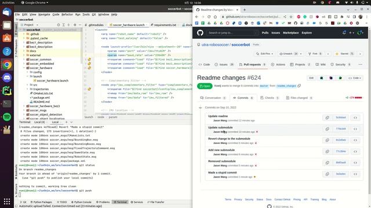Copy the readme_changes branch name icon
Viewport: 371px width, 208px height.
tap(299, 86)
